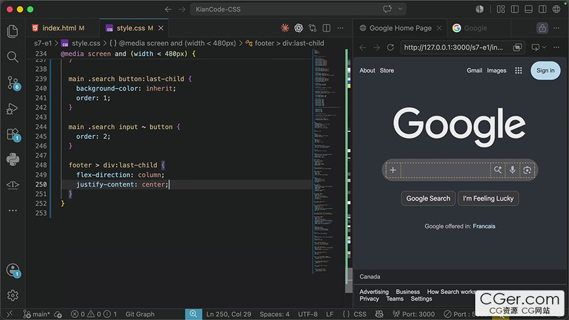The width and height of the screenshot is (569, 320).
Task: Open the Explorer view in activity bar
Action: click(13, 31)
